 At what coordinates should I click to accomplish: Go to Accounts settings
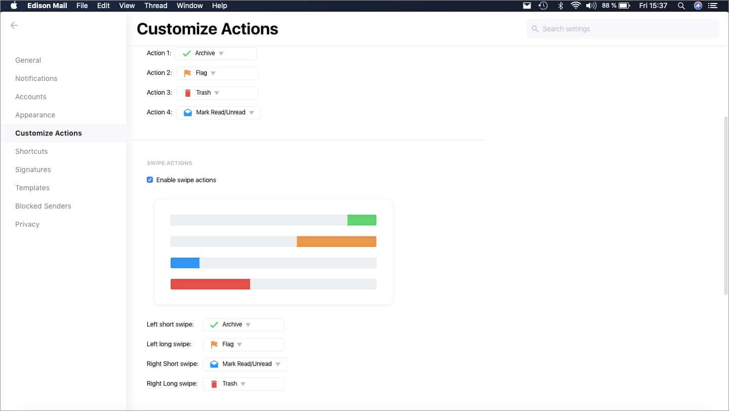[31, 97]
